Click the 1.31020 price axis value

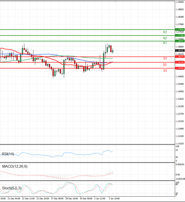(x=180, y=144)
